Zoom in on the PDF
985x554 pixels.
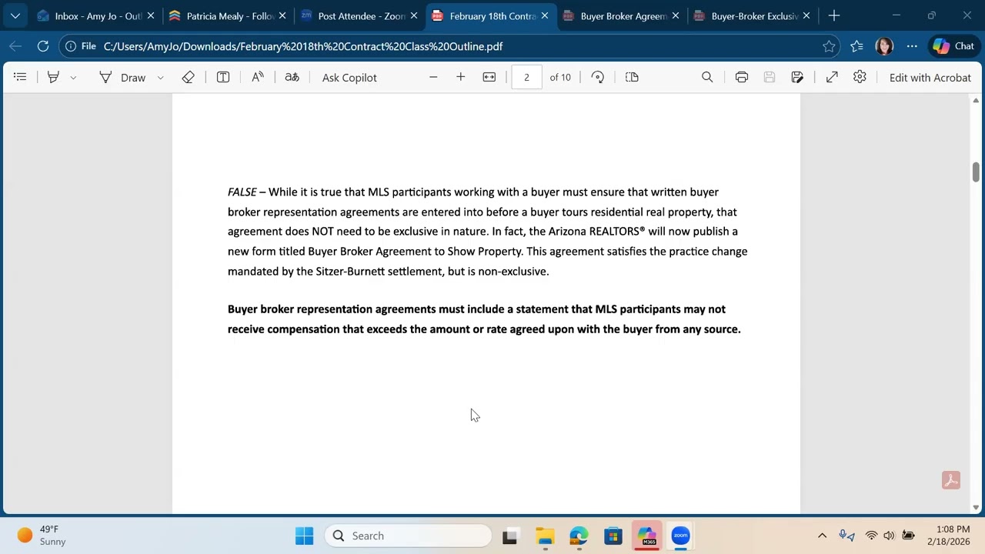460,77
